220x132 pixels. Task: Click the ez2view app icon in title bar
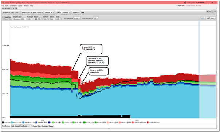(x=3, y=3)
